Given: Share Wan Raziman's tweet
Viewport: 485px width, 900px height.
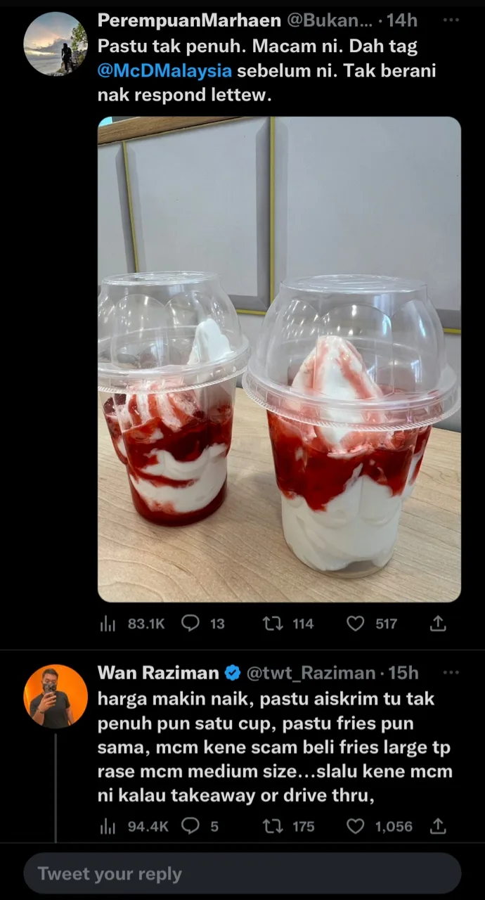Looking at the screenshot, I should [438, 826].
